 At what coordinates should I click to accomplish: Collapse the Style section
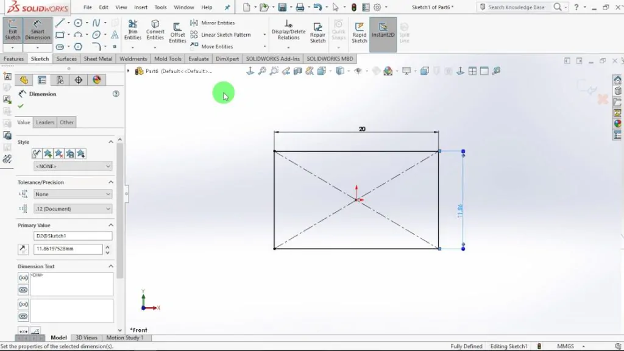(x=111, y=141)
